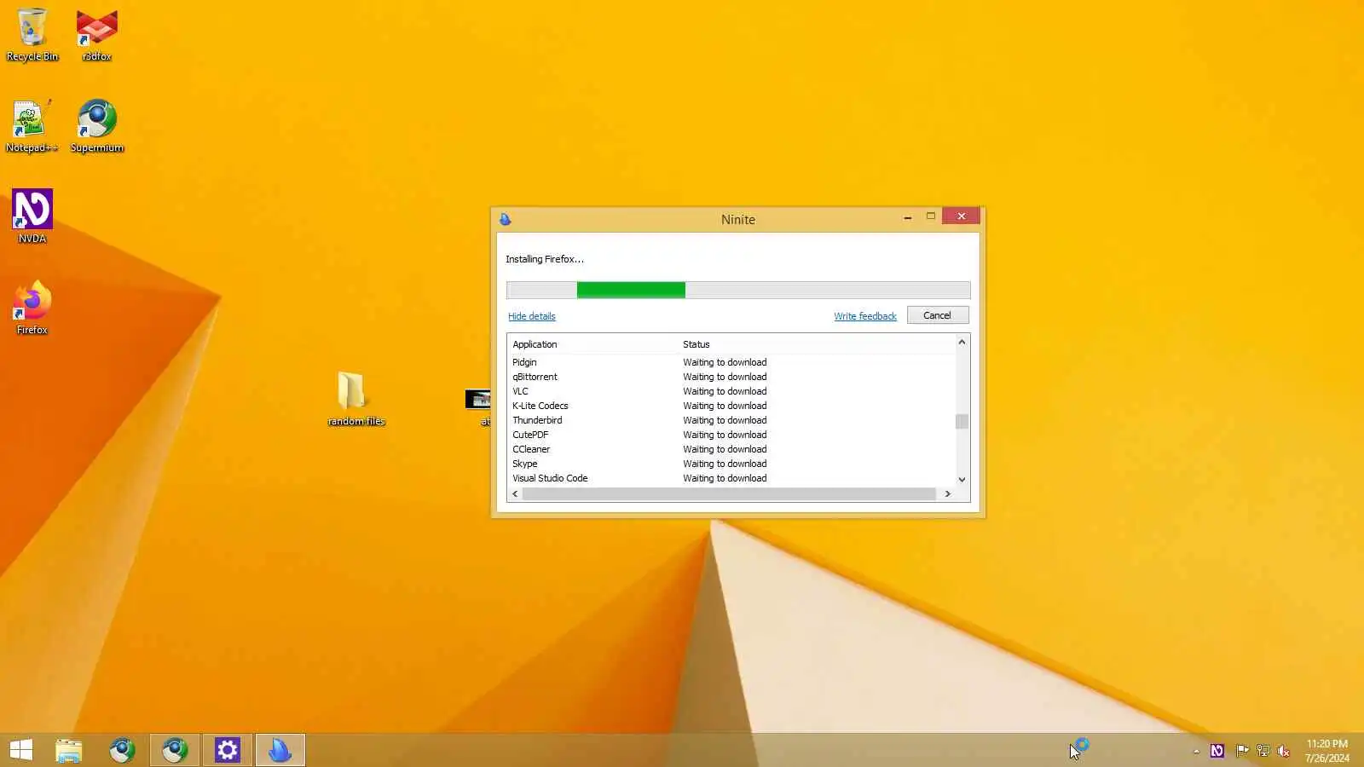Open the Windows Start button

click(x=21, y=750)
